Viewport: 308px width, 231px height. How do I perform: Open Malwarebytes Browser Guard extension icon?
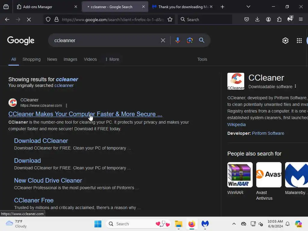pos(290,19)
